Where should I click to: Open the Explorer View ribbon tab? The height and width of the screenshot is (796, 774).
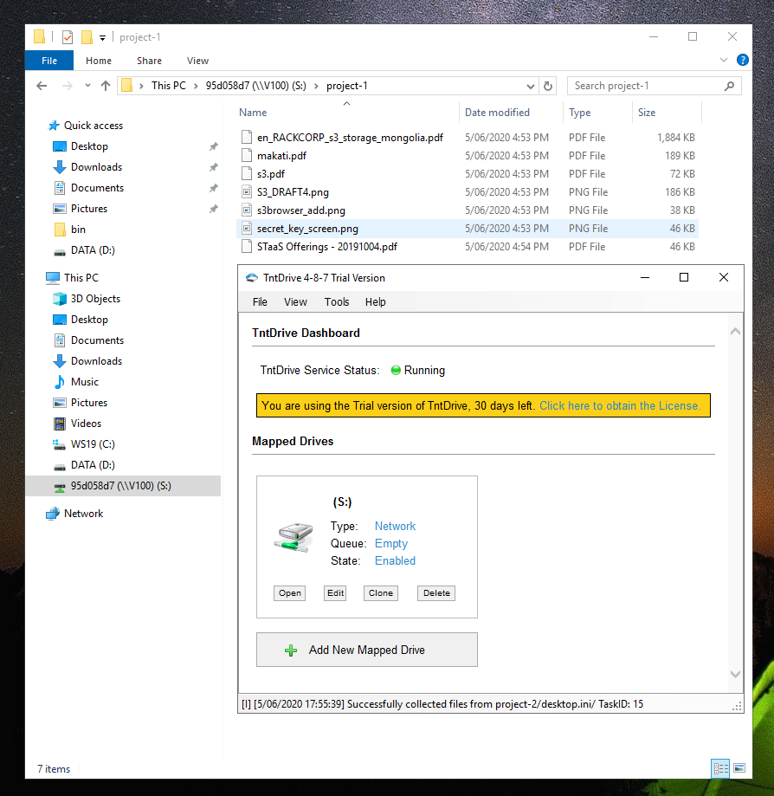coord(197,61)
